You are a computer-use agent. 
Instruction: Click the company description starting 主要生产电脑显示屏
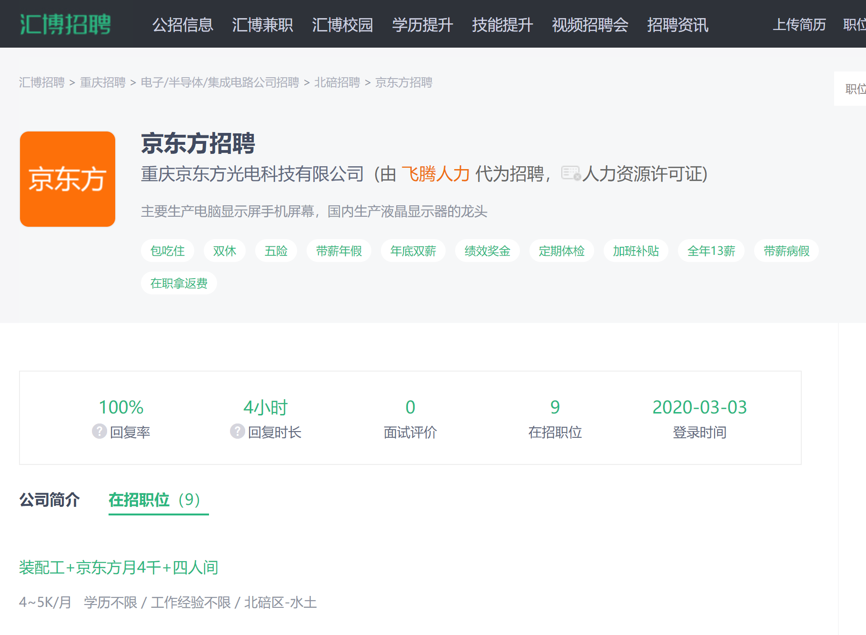coord(314,211)
